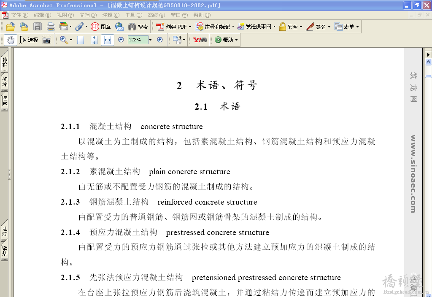
Task: Click the Organizer icon
Action: pos(63,27)
